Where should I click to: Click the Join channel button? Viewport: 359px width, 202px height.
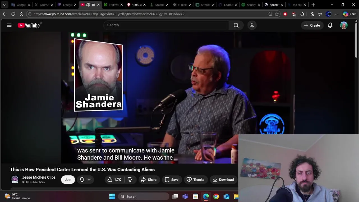tap(68, 180)
